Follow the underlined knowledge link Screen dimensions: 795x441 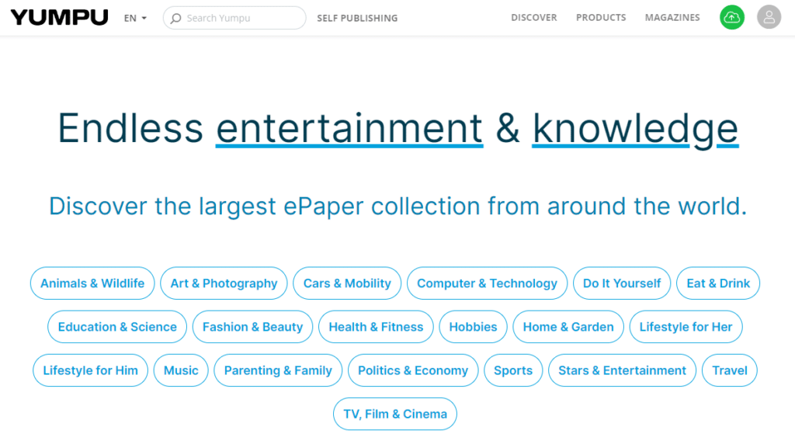point(635,130)
